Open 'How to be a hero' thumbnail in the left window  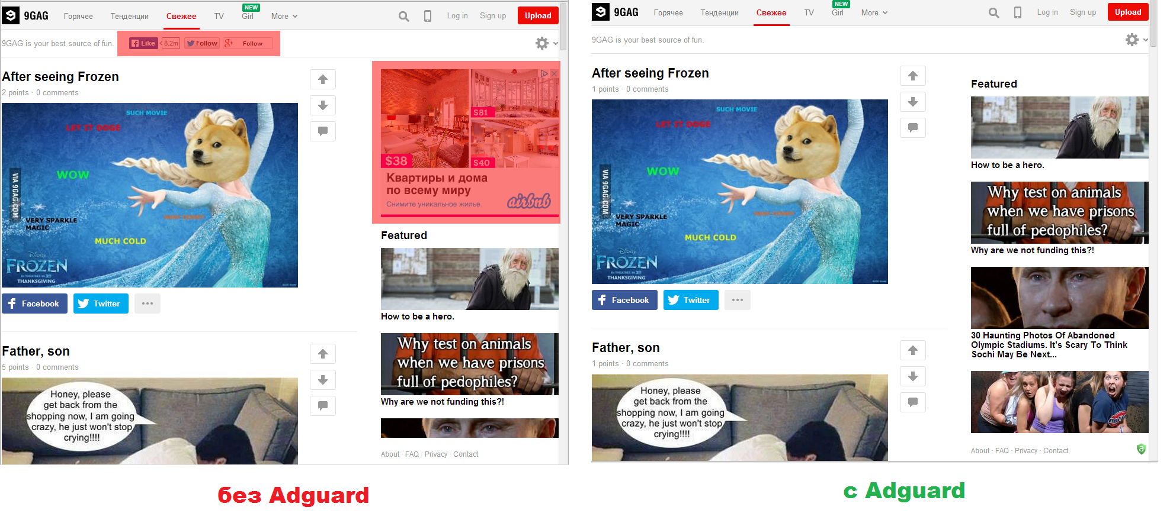(470, 279)
